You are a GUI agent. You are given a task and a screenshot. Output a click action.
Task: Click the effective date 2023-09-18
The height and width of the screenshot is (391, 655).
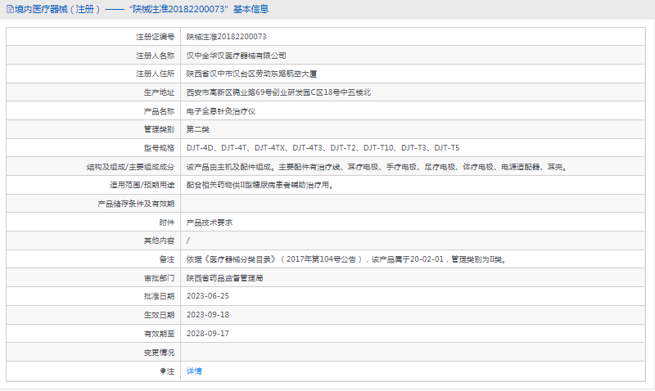pos(208,315)
